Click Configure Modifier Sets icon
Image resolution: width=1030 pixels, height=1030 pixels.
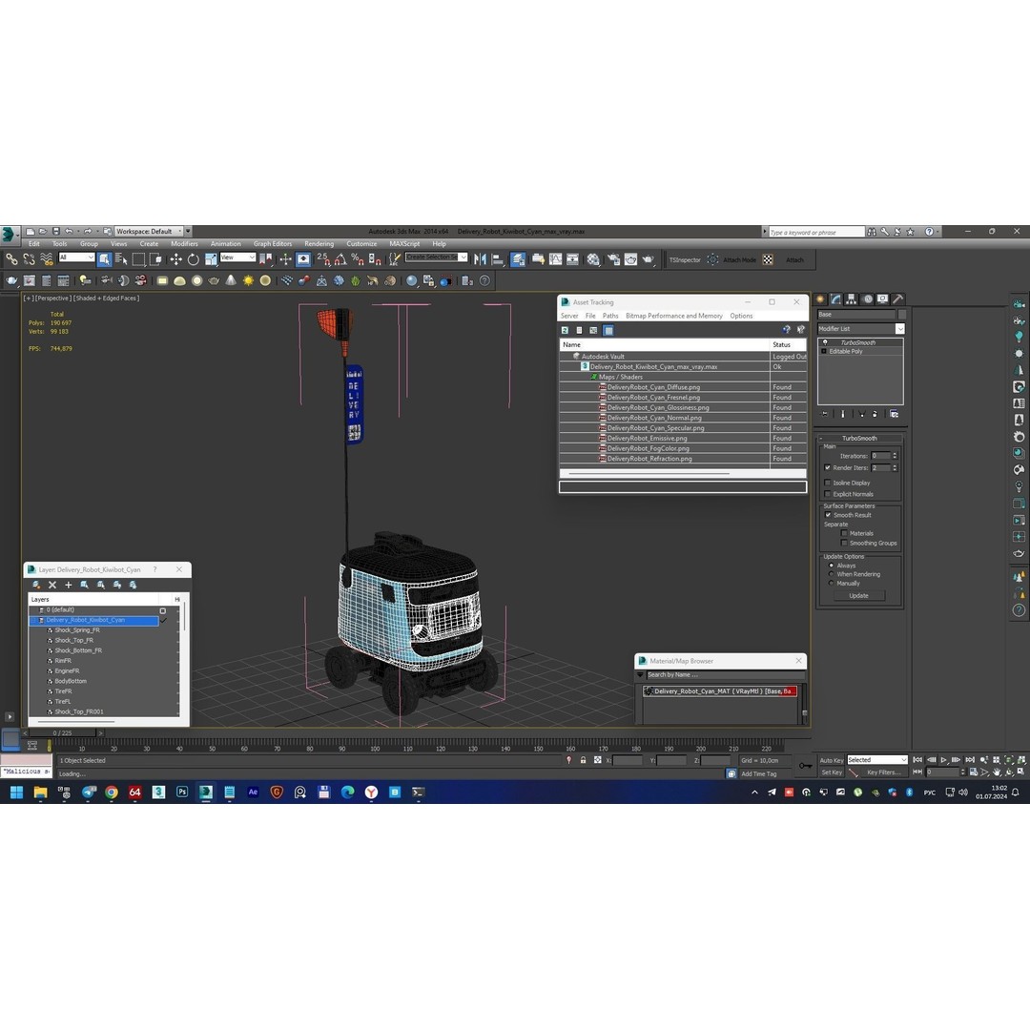[x=894, y=414]
